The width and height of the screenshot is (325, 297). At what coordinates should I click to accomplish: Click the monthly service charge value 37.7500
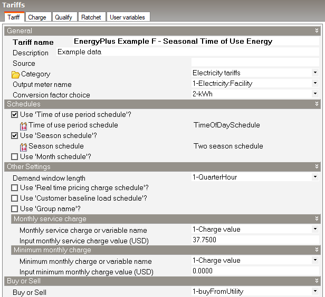tap(206, 240)
